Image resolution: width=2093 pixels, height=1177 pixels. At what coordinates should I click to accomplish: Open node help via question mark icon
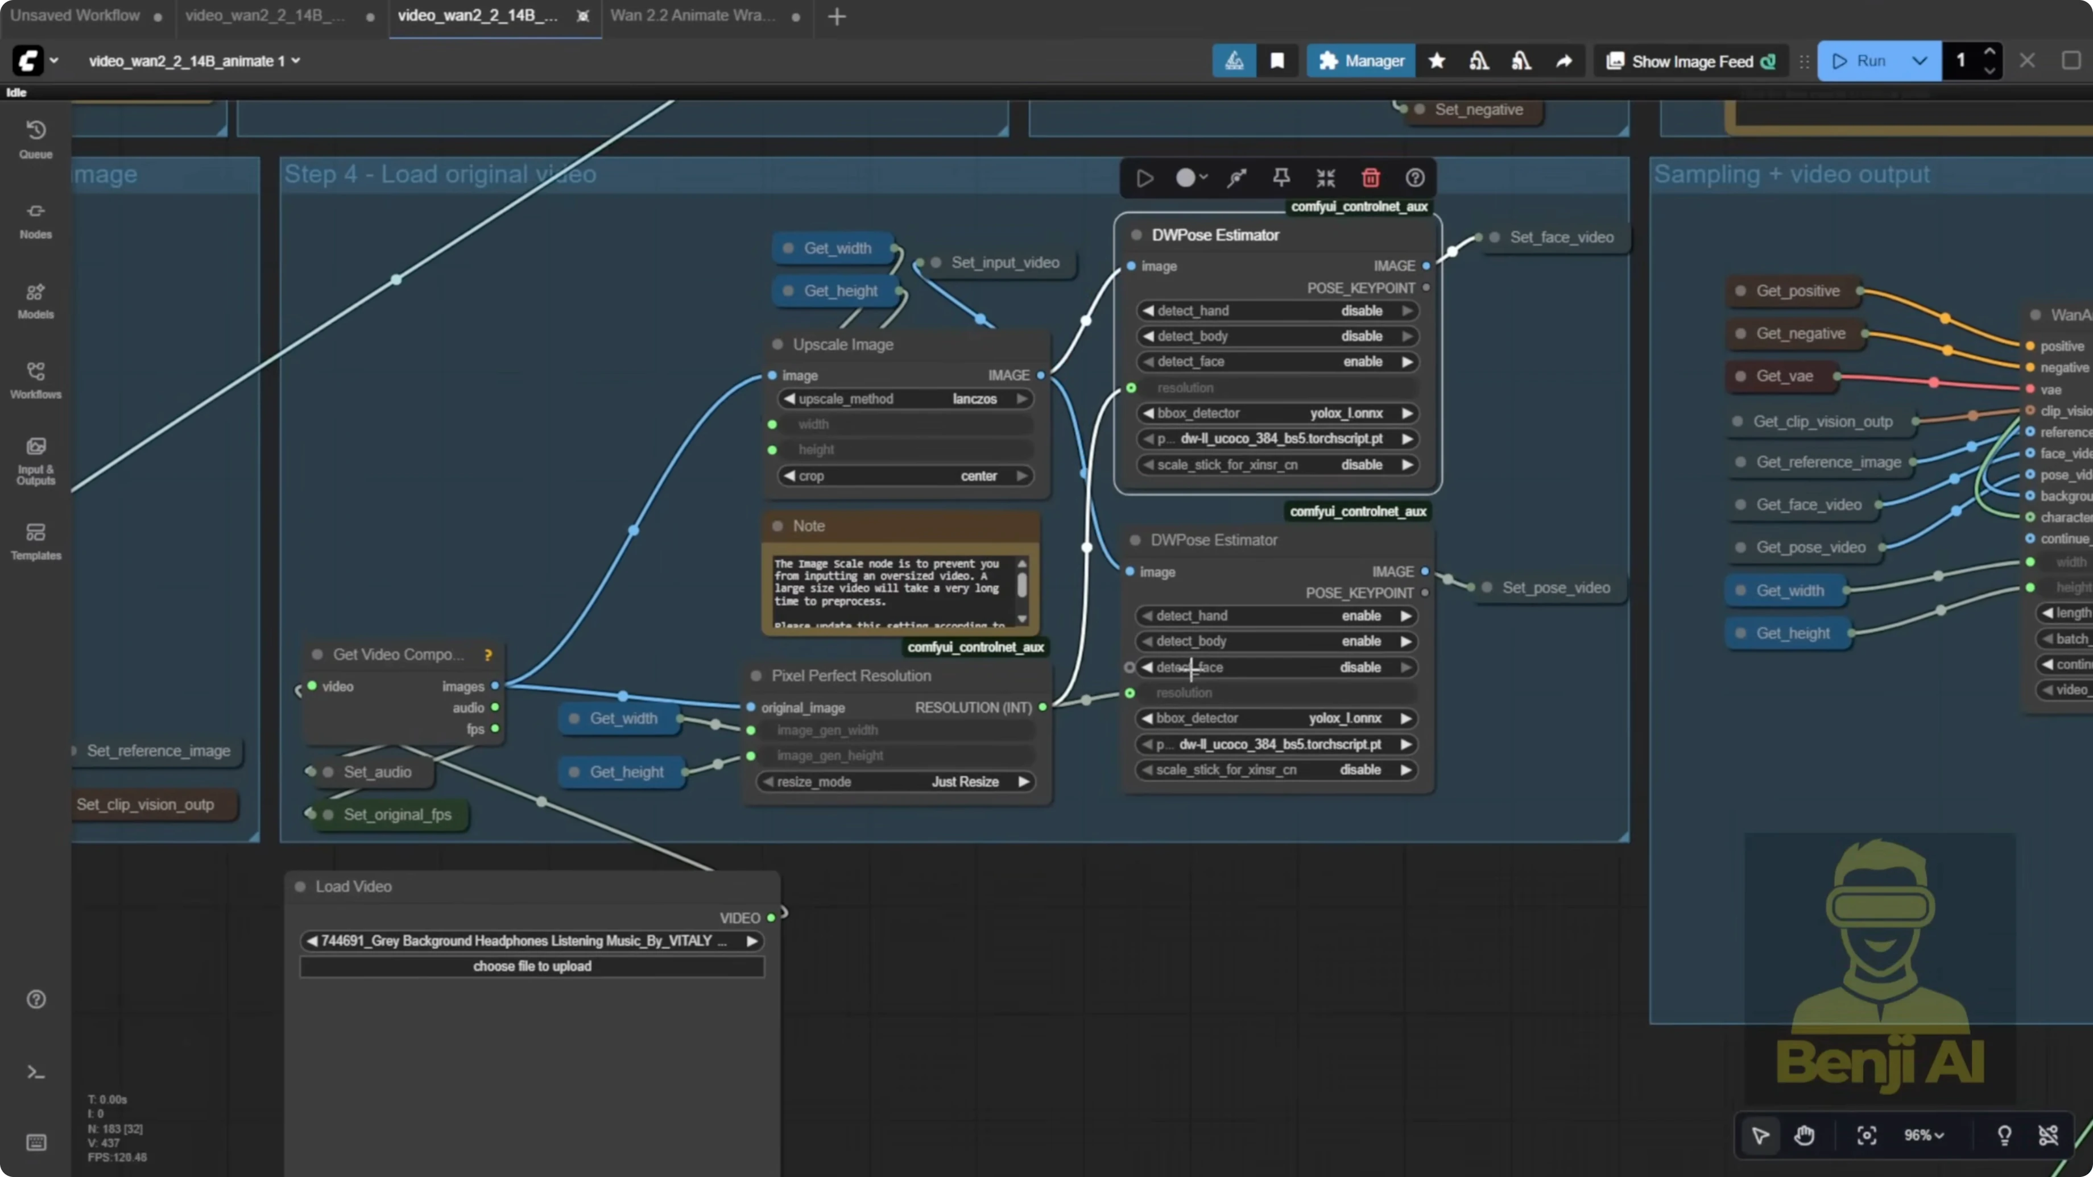[x=1414, y=177]
